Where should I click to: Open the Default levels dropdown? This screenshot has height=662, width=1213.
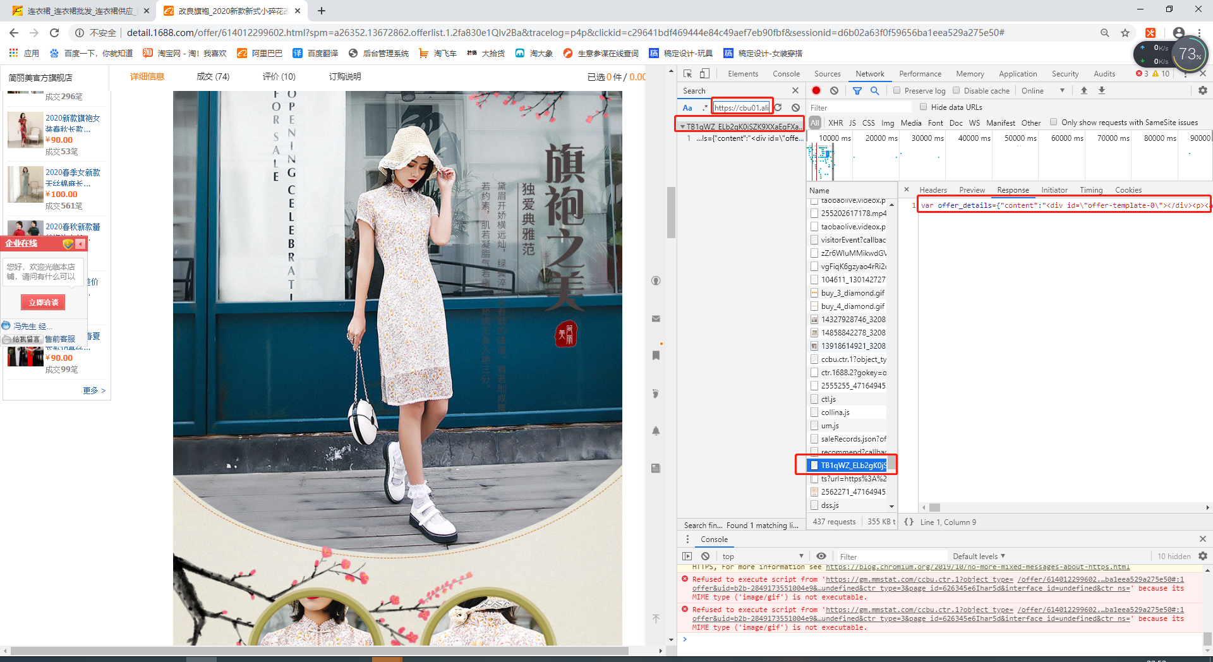[x=979, y=557]
